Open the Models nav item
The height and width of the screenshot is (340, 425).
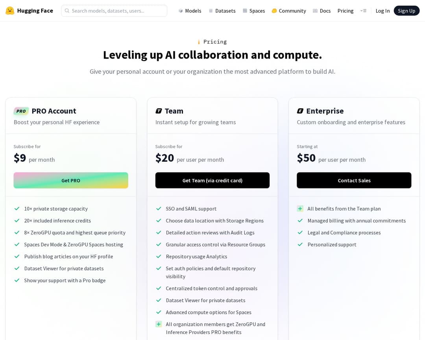190,11
